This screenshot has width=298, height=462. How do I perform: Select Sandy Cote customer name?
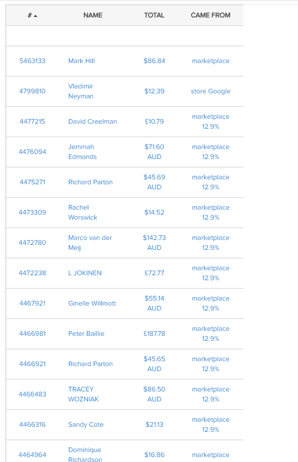pyautogui.click(x=86, y=425)
